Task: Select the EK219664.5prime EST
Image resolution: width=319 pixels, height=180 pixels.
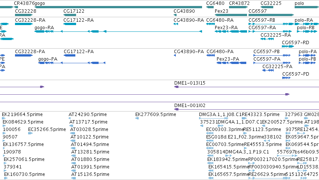Action: point(4,118)
